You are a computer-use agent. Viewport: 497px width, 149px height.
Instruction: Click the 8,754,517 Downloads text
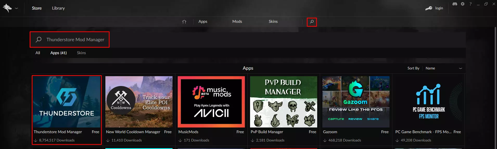tap(57, 140)
